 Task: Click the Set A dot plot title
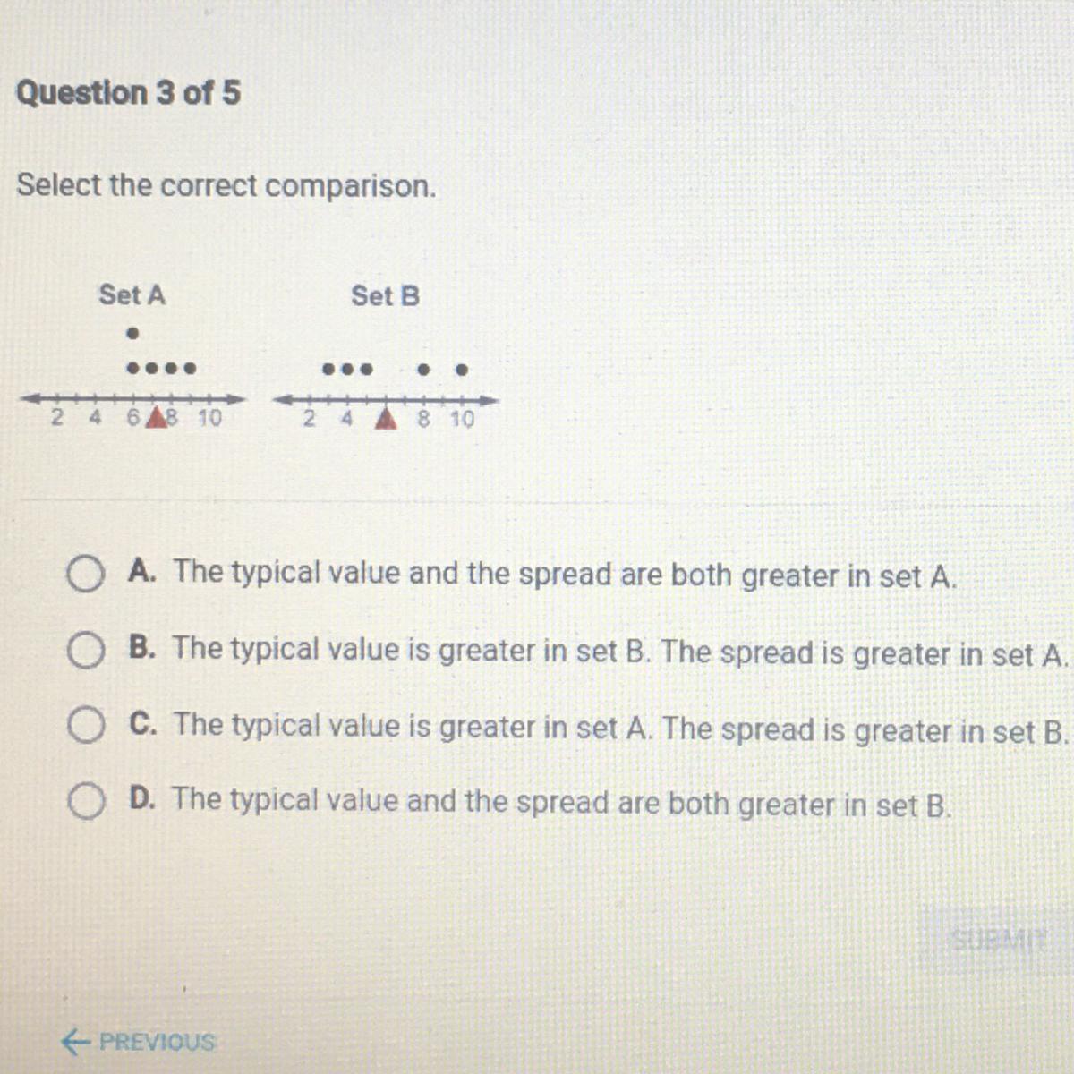tap(132, 294)
